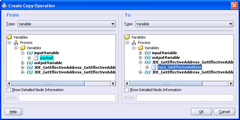The image size is (240, 120).
Task: Select Process label in To tree
Action: 144,43
